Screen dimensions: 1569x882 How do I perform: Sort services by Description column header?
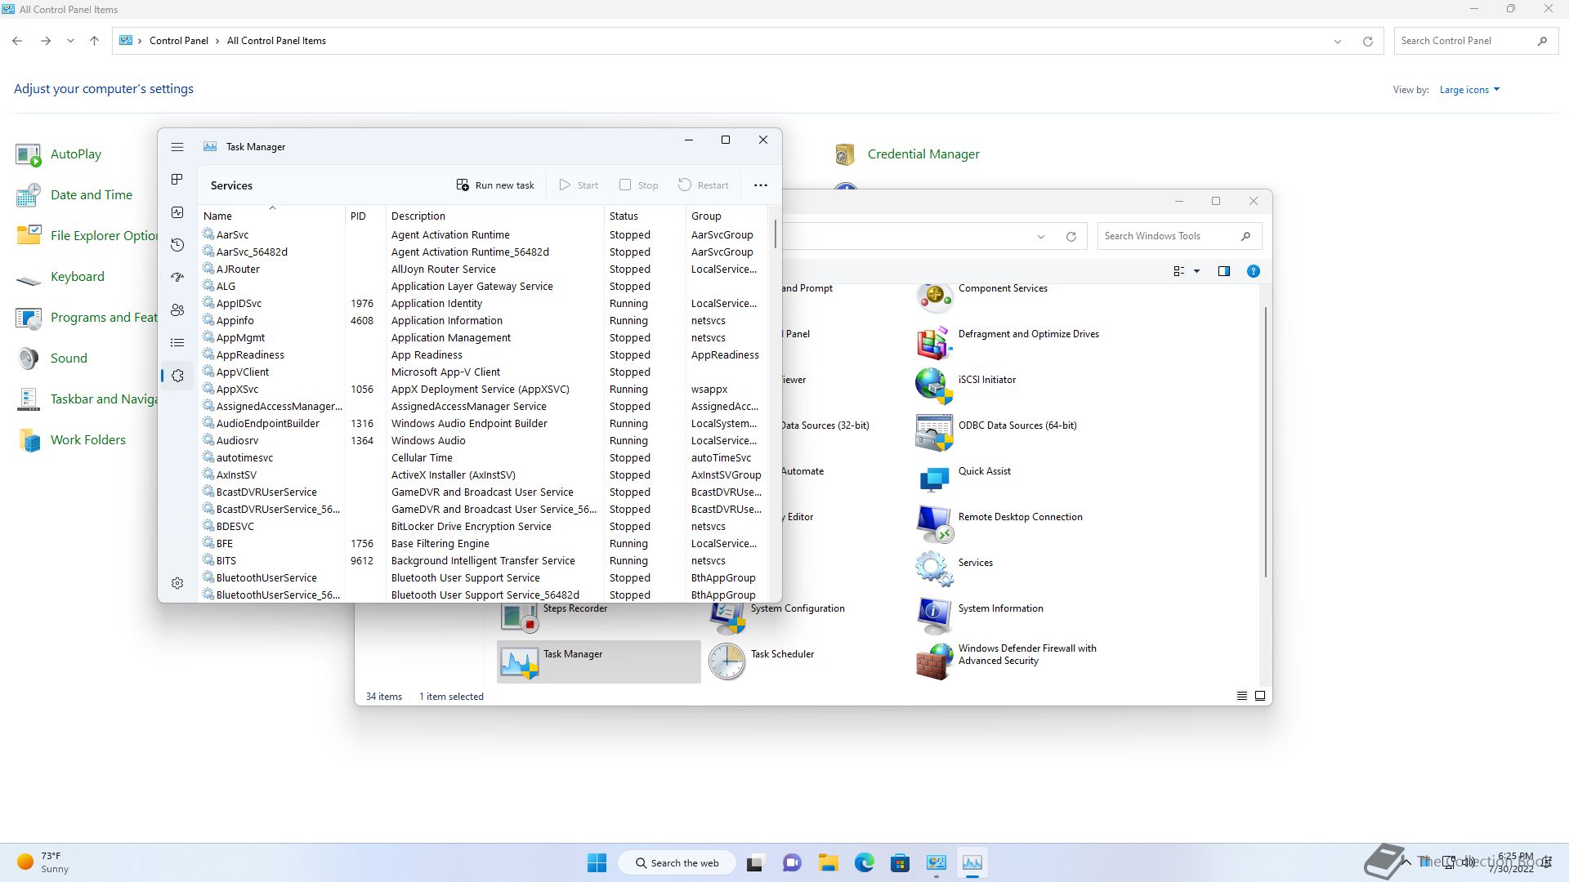(494, 216)
